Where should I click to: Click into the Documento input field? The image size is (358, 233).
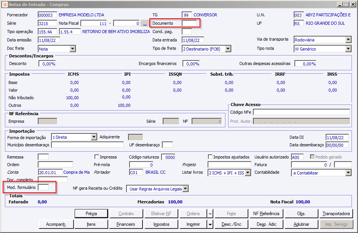coord(189,24)
